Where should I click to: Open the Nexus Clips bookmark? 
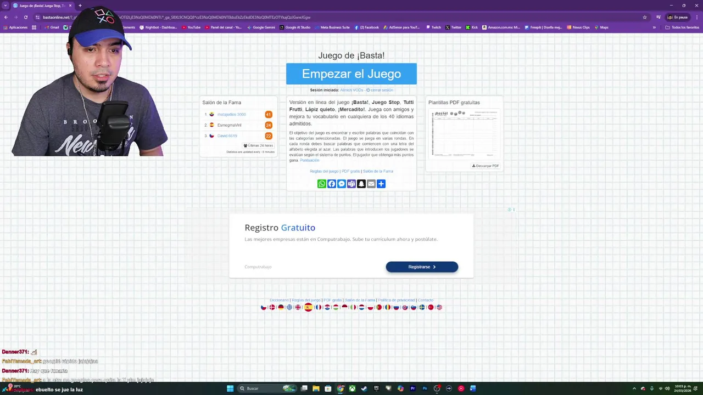click(x=578, y=27)
